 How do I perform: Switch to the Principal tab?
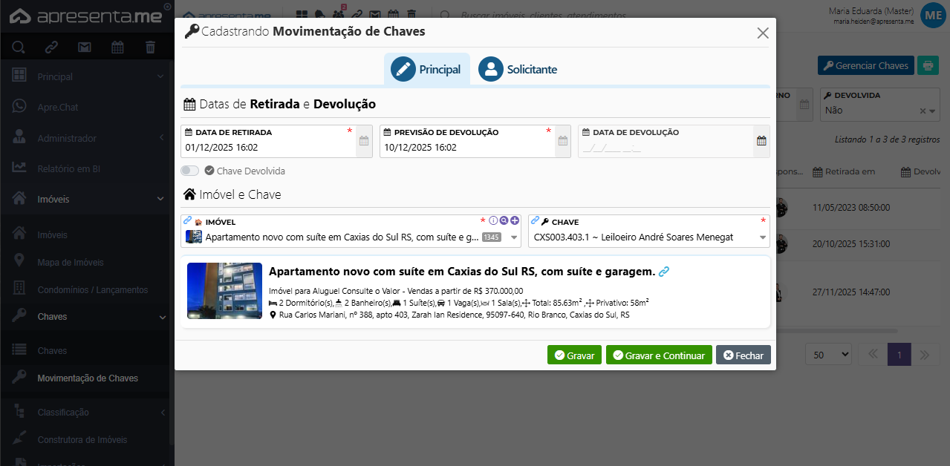pyautogui.click(x=426, y=69)
